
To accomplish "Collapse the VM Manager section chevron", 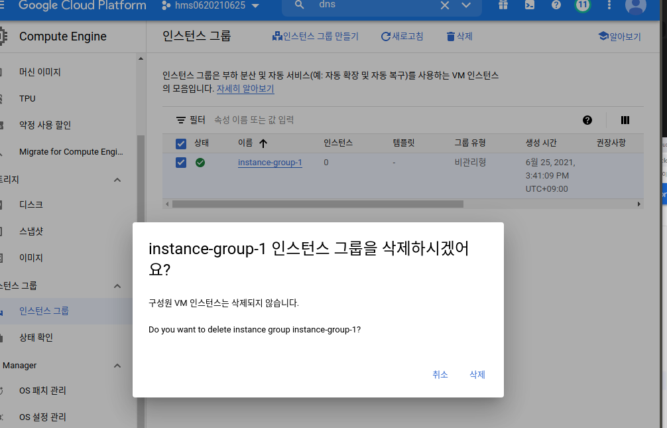I will 117,366.
